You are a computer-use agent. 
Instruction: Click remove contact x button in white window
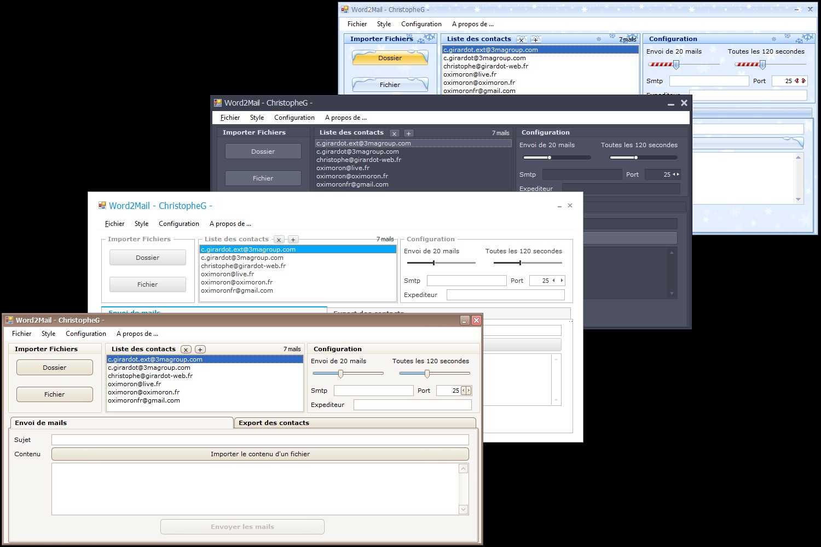pos(279,240)
